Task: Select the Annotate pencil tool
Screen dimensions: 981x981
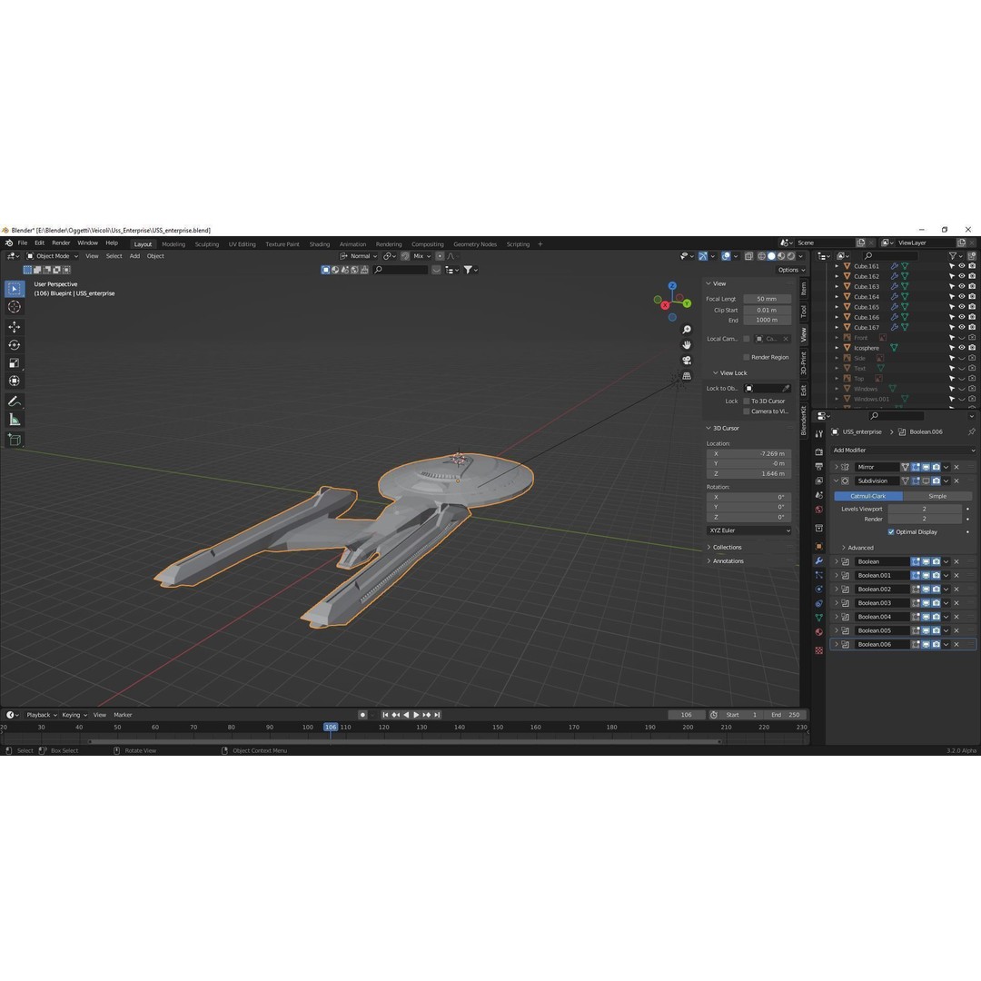Action: coord(15,401)
